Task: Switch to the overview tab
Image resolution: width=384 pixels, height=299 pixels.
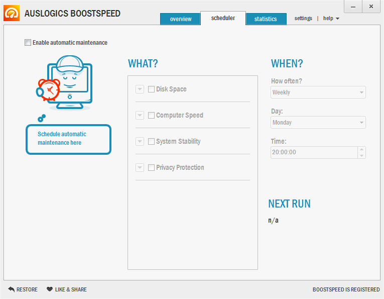Action: tap(181, 19)
